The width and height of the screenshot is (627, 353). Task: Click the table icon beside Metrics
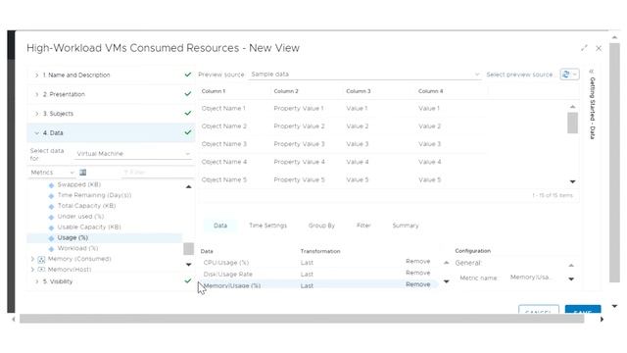pyautogui.click(x=82, y=173)
